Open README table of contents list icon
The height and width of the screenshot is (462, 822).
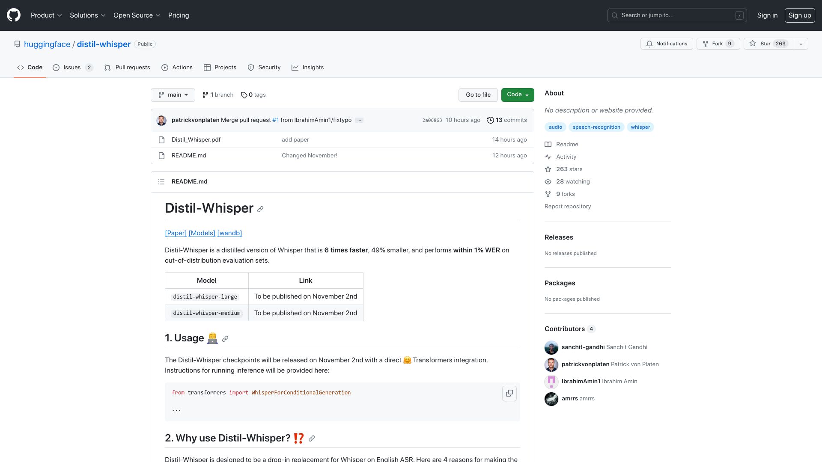coord(161,182)
